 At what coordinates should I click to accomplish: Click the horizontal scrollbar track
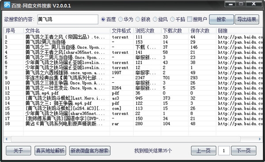(x=126, y=139)
